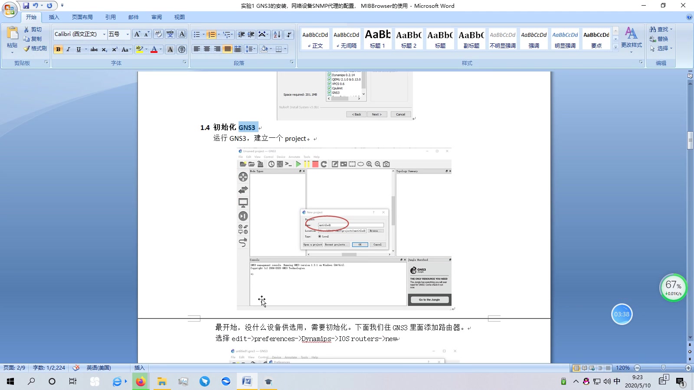Image resolution: width=694 pixels, height=390 pixels.
Task: Apply strikethrough formatting
Action: click(94, 49)
